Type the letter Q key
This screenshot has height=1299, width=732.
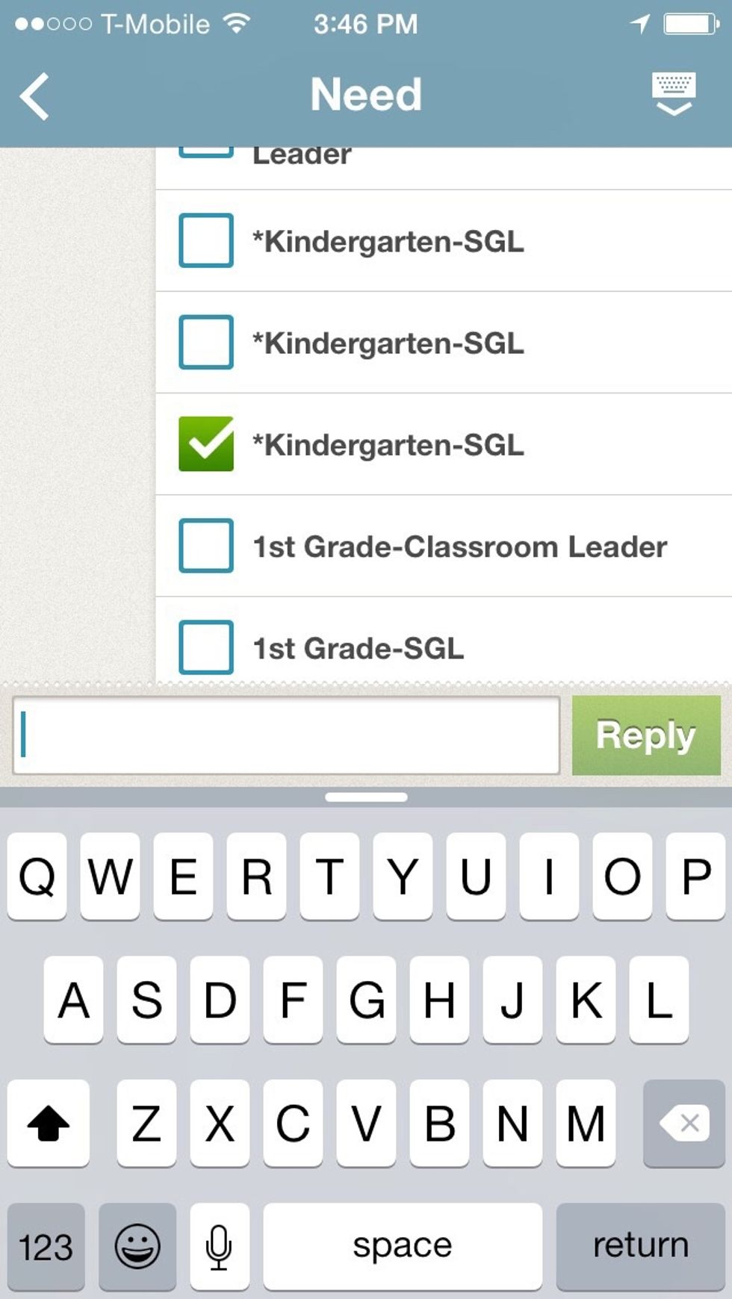tap(37, 876)
